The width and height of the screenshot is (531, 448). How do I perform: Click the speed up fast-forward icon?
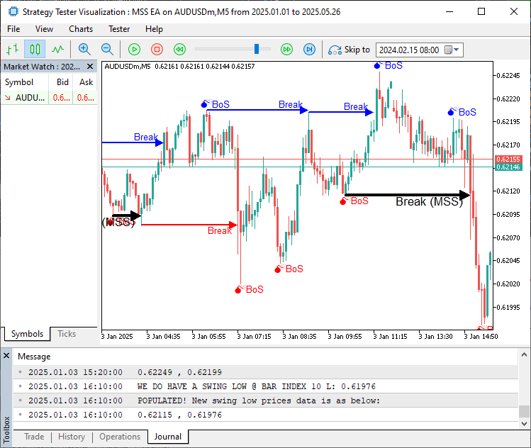(x=286, y=50)
